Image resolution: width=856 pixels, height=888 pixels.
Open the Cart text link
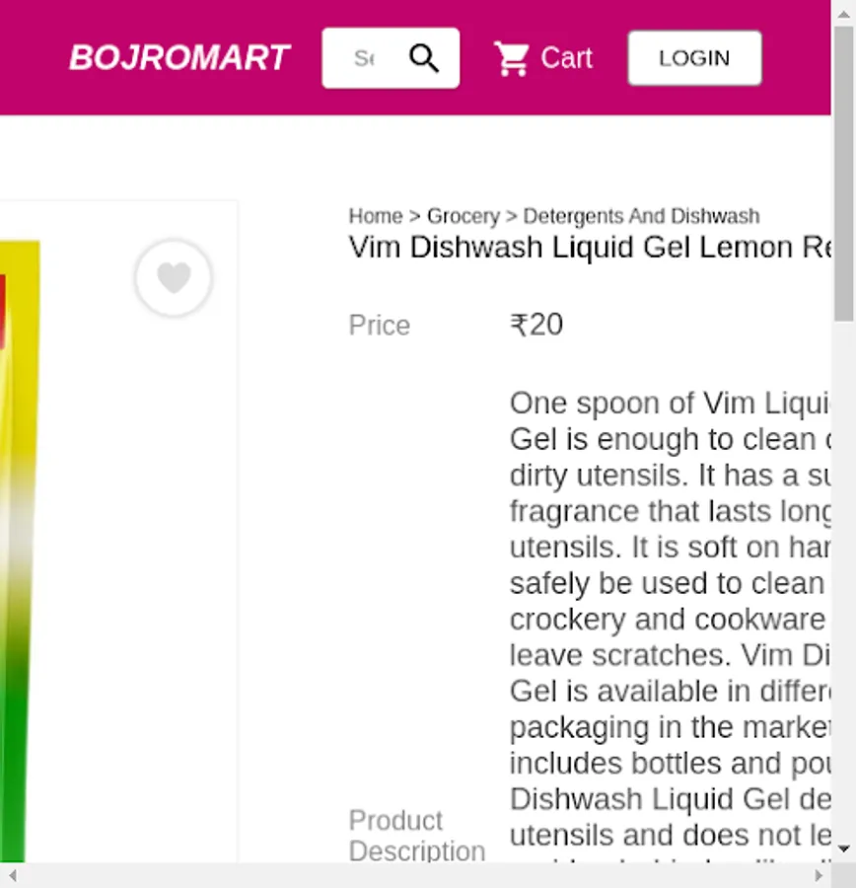coord(566,58)
